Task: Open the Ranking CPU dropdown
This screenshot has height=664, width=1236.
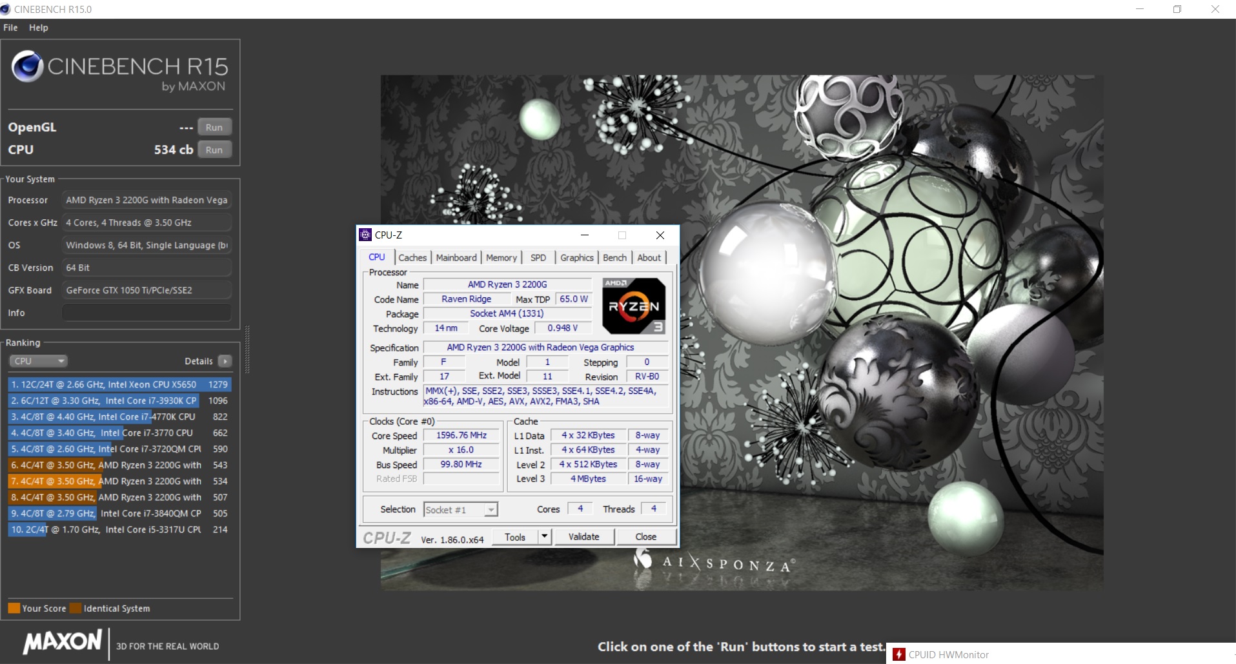Action: 38,361
